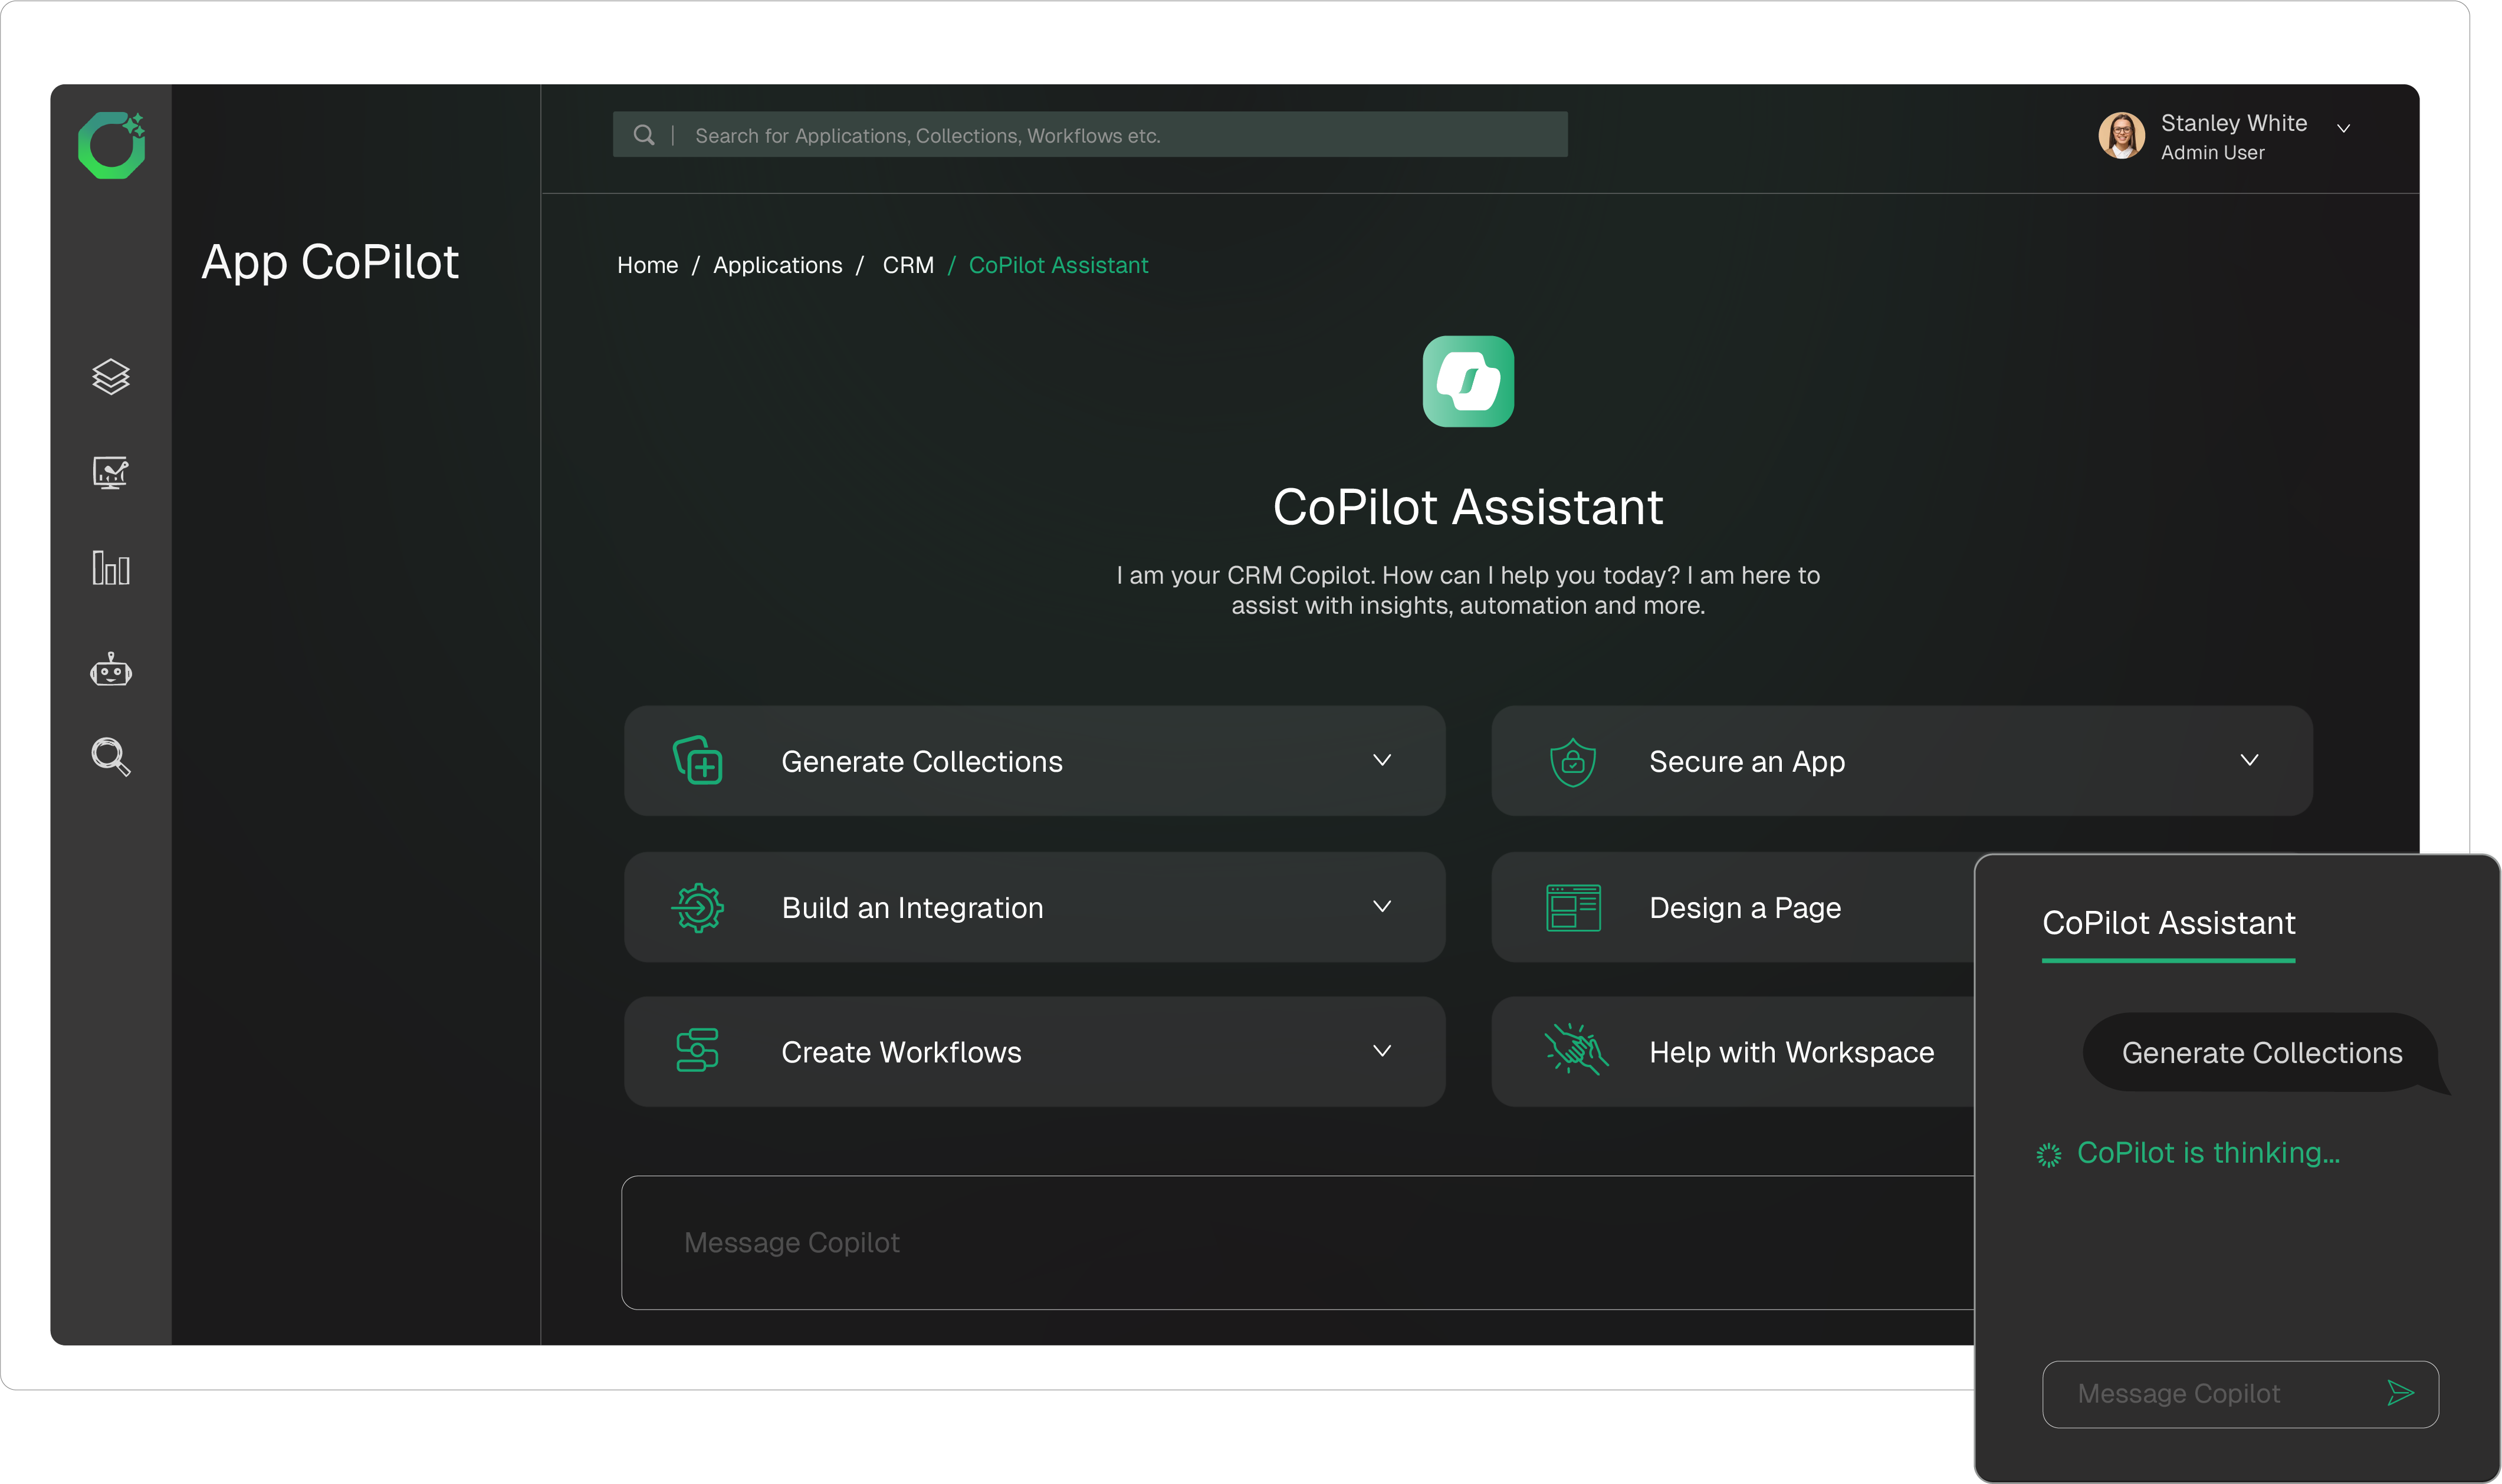Expand the Create Workflows chevron

coord(1381,1050)
